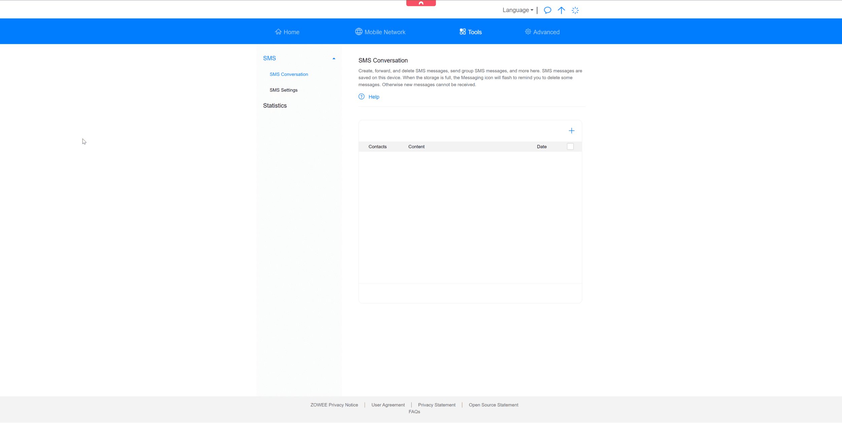This screenshot has width=842, height=424.
Task: Open the Privacy Statement link
Action: 436,405
